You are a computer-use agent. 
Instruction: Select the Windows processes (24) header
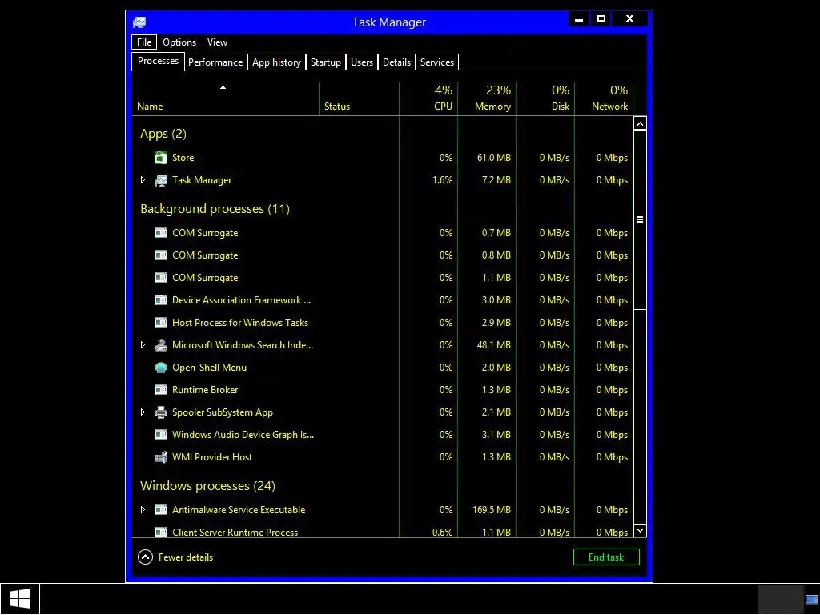click(207, 486)
